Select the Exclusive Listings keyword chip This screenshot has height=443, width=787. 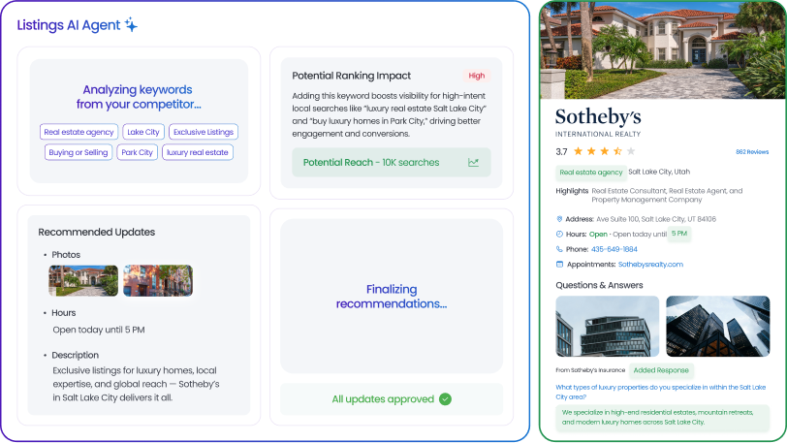[204, 132]
